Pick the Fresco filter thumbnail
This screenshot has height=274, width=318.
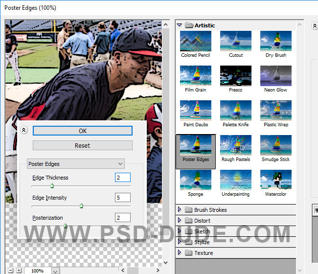(236, 76)
